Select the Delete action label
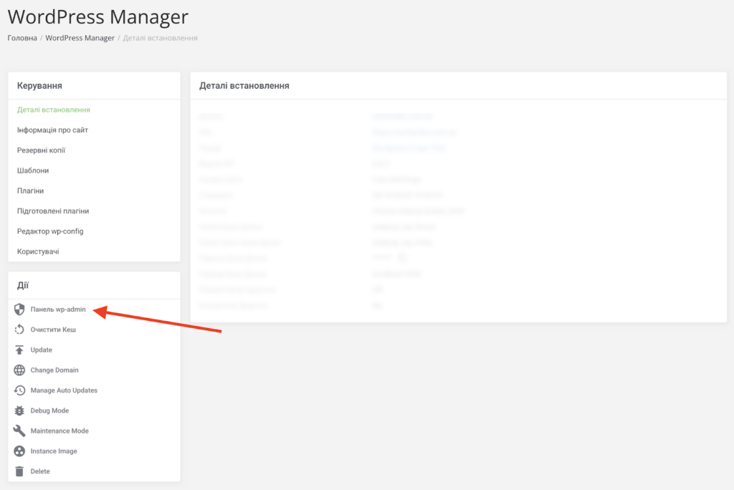Screen dimensions: 734x490 click(x=40, y=471)
